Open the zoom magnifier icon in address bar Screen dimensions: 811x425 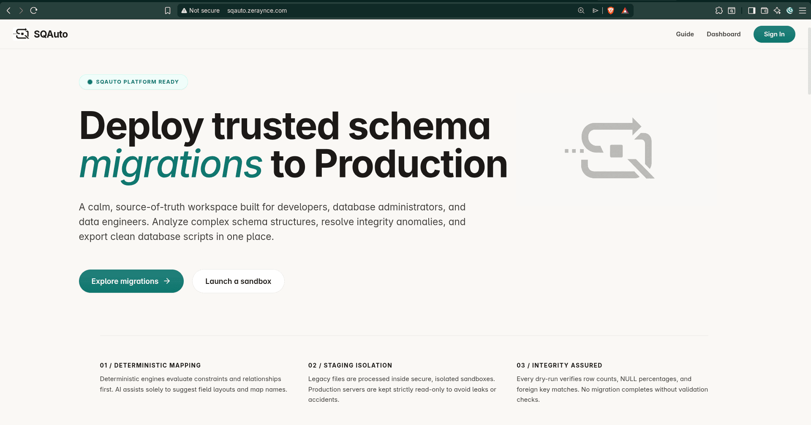tap(581, 11)
